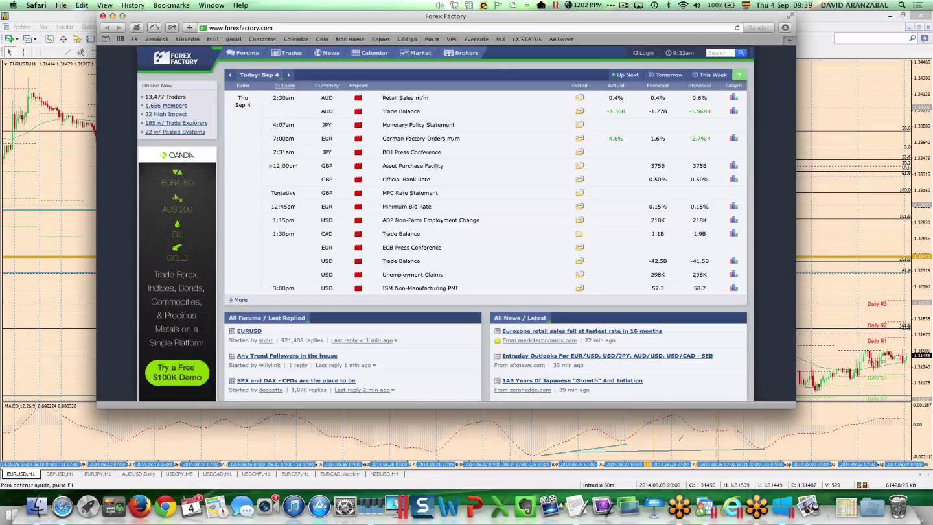Go to next day arrow in calendar
The width and height of the screenshot is (933, 525).
tap(288, 75)
